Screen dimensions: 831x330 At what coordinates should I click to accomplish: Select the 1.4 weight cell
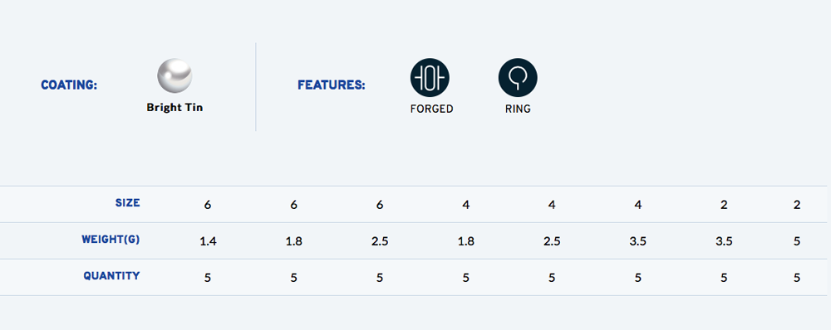208,241
